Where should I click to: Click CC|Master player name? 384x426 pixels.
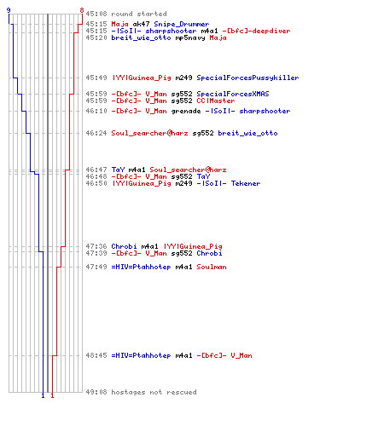click(x=216, y=101)
